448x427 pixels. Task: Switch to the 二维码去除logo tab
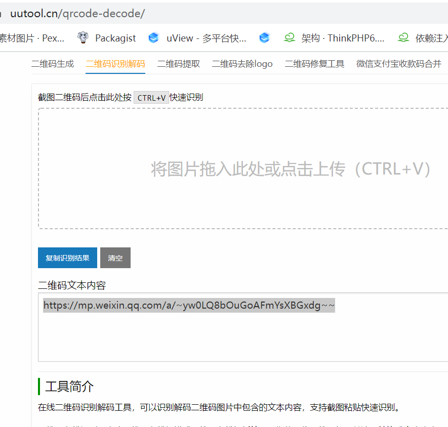[242, 64]
